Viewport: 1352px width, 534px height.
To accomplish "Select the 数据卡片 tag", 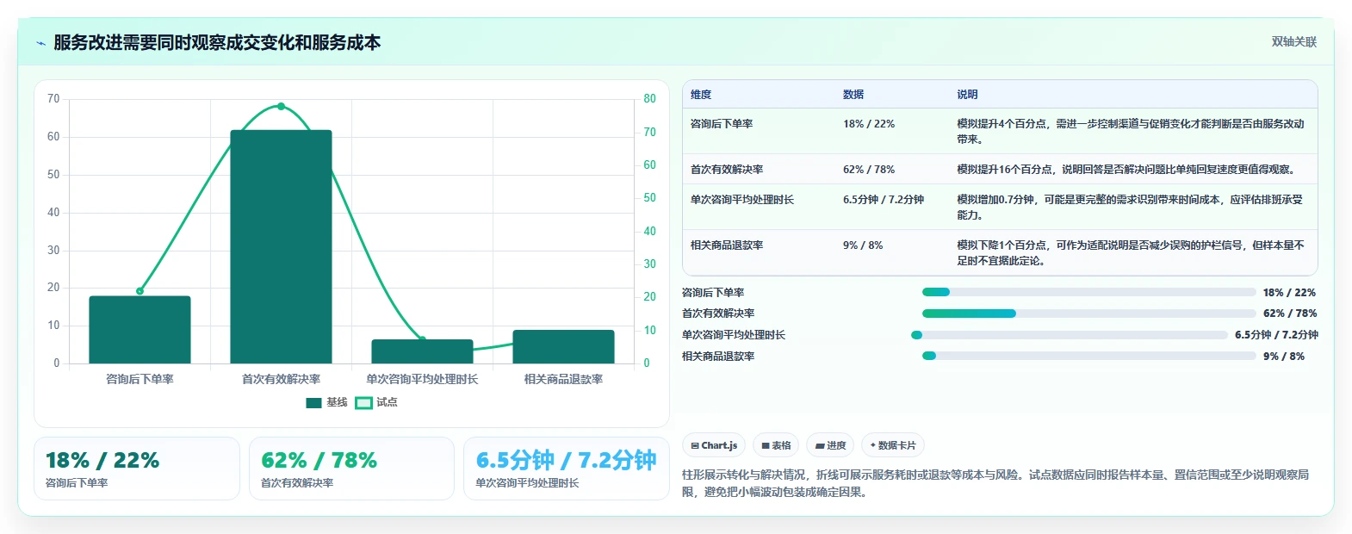I will tap(893, 445).
